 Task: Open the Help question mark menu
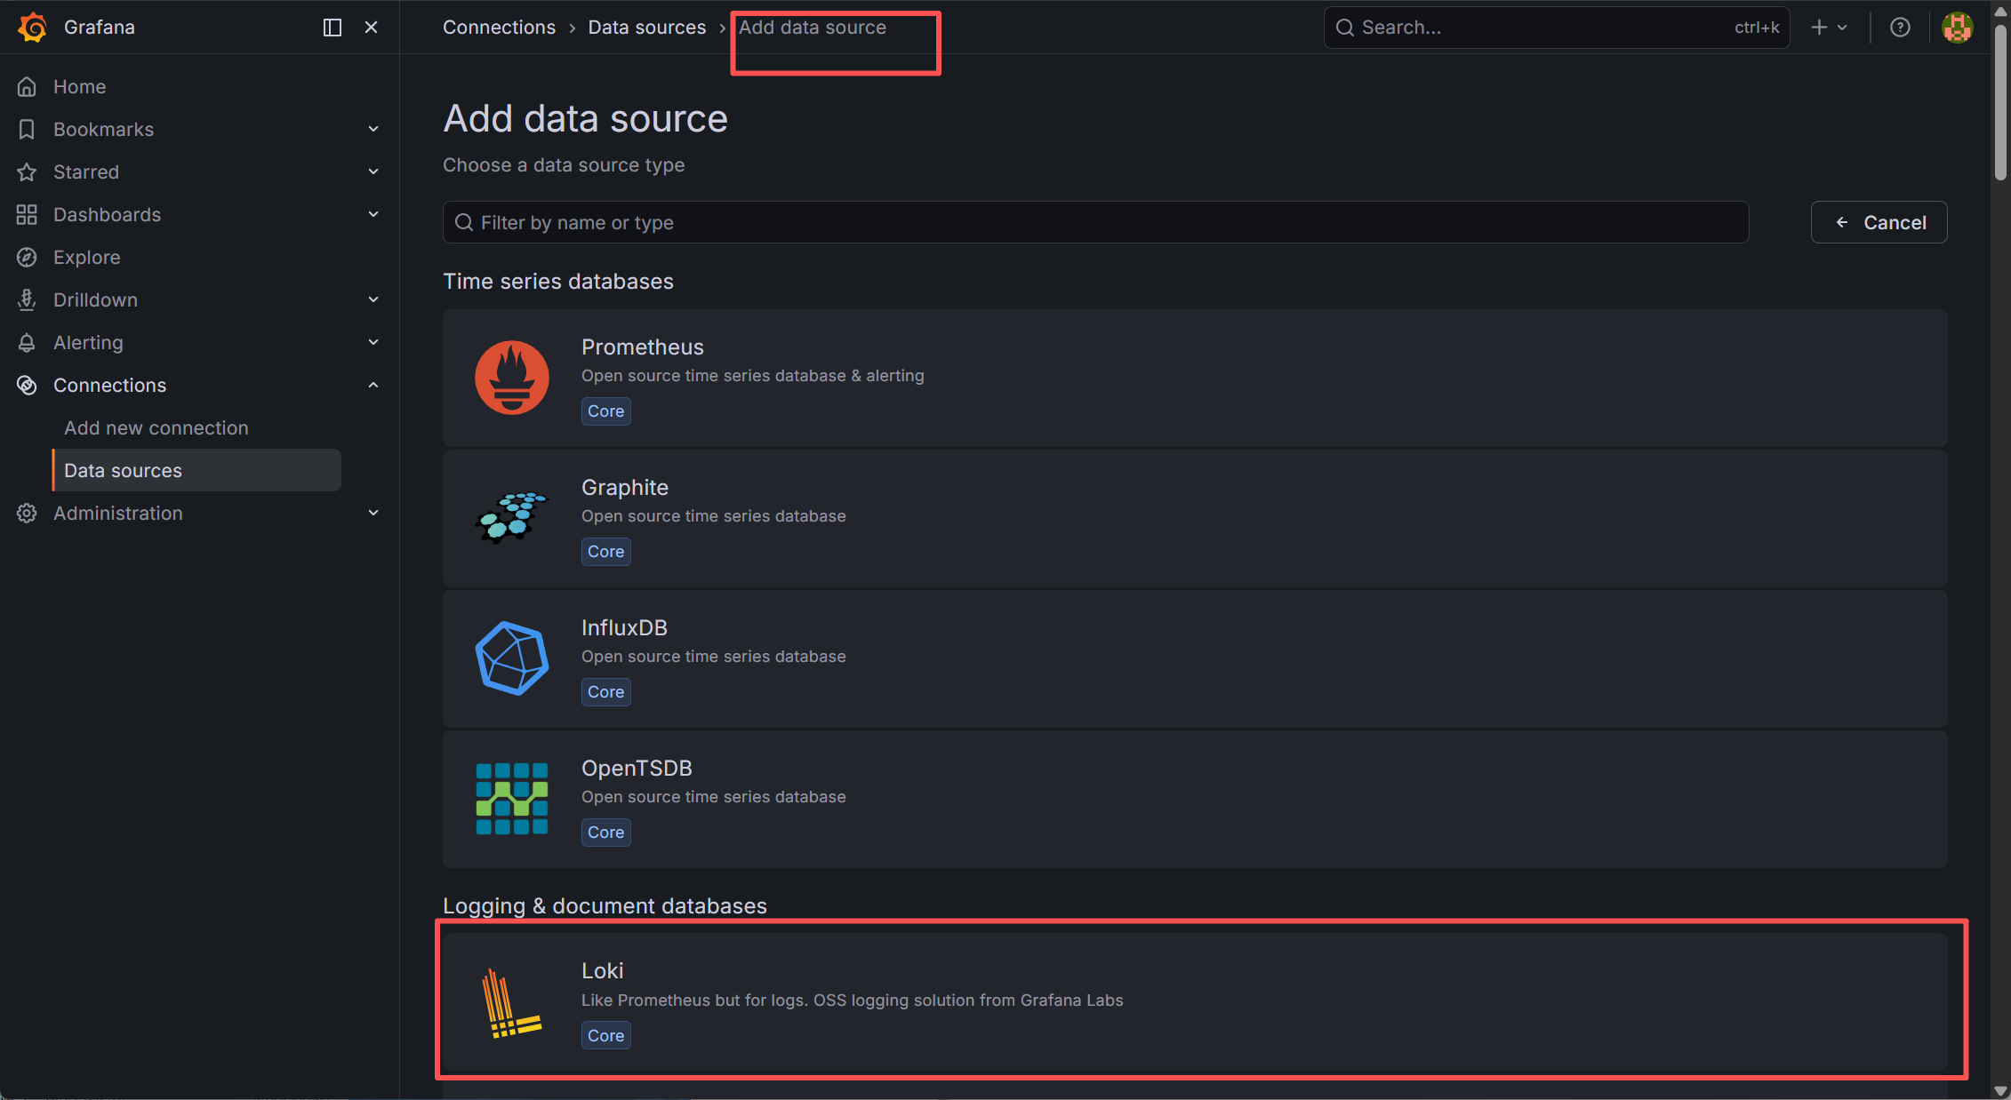coord(1900,28)
